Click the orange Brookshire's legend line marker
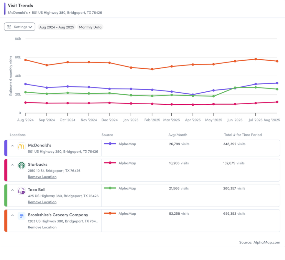The width and height of the screenshot is (285, 260). [110, 213]
